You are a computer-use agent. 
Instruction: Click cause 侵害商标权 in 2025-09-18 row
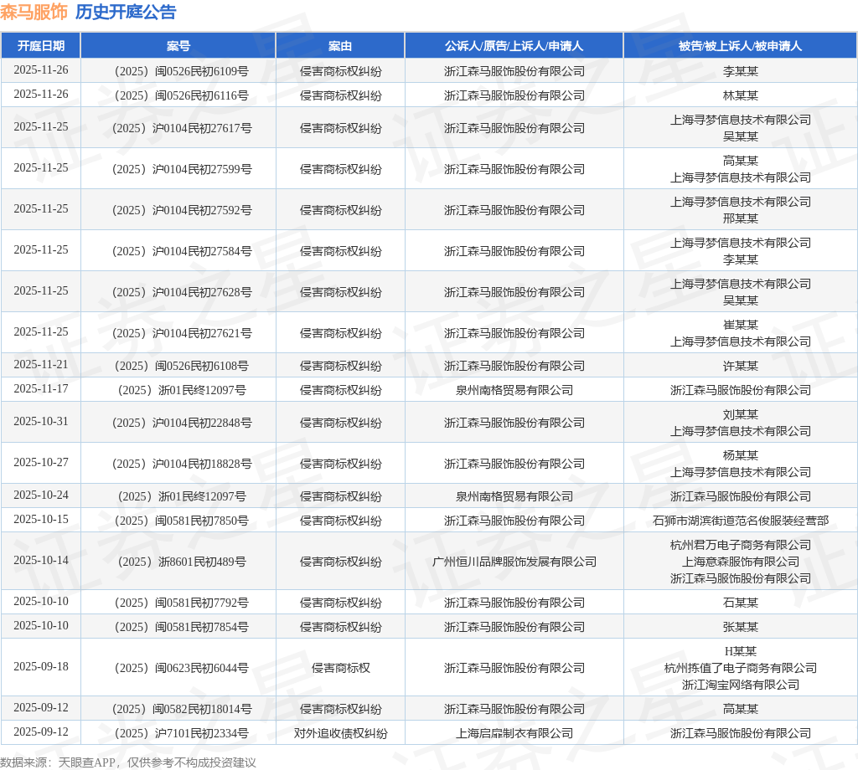(340, 668)
